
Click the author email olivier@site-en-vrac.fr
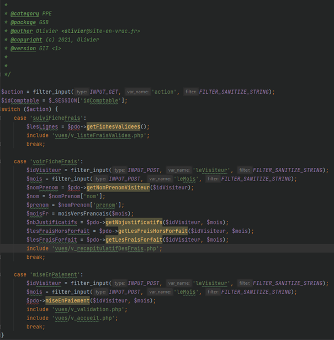[x=102, y=31]
